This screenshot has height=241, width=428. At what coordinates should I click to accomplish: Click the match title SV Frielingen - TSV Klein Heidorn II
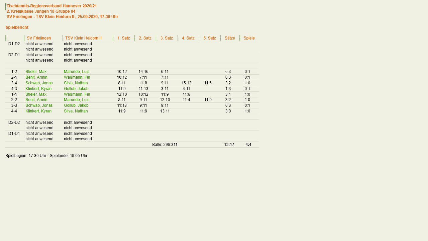[41, 17]
